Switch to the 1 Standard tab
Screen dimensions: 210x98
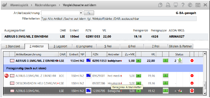pyautogui.click(x=13, y=46)
